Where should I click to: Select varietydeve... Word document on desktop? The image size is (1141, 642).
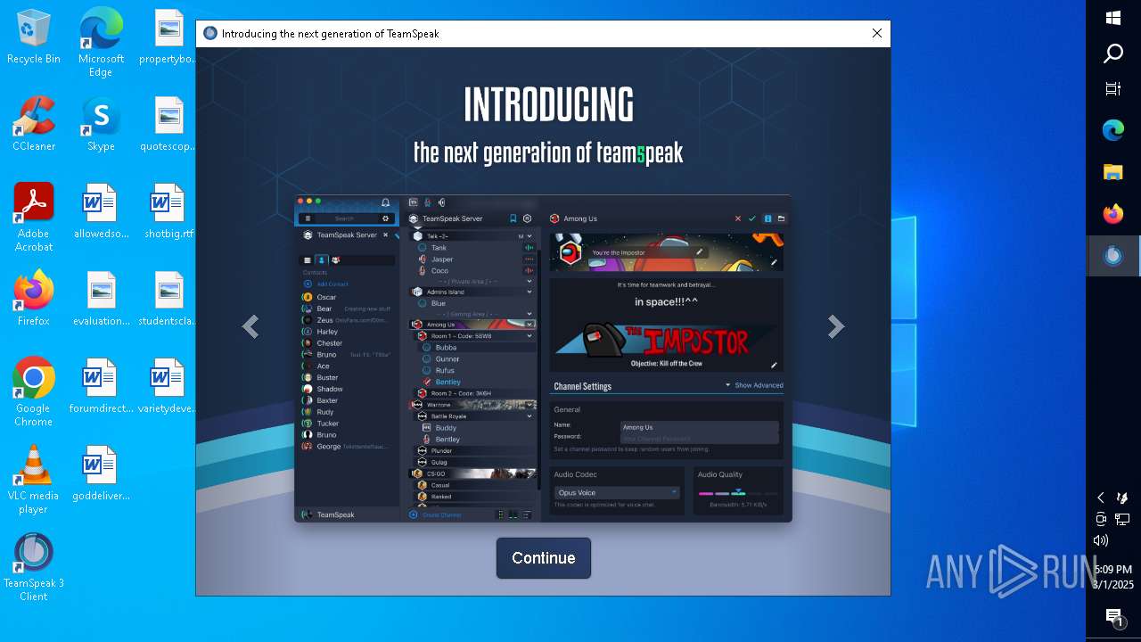tap(168, 386)
